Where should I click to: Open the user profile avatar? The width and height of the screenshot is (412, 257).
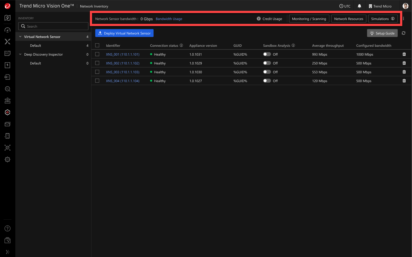(x=405, y=6)
